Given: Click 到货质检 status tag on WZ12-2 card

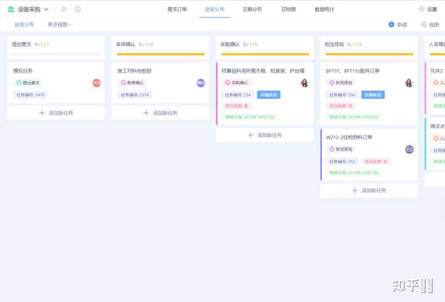Looking at the screenshot, I should point(341,149).
